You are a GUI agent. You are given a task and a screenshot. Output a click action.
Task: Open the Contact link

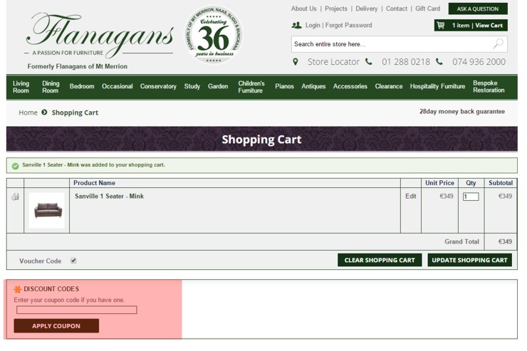396,9
